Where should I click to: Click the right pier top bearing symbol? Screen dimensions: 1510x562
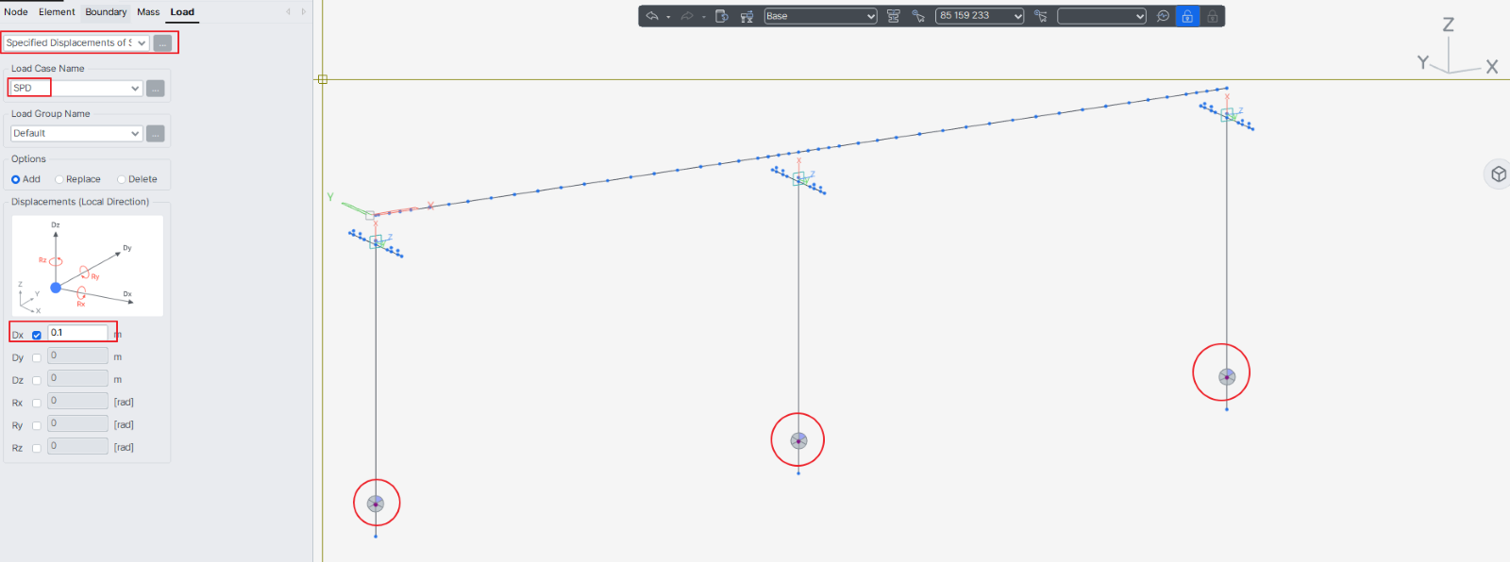pos(1227,115)
